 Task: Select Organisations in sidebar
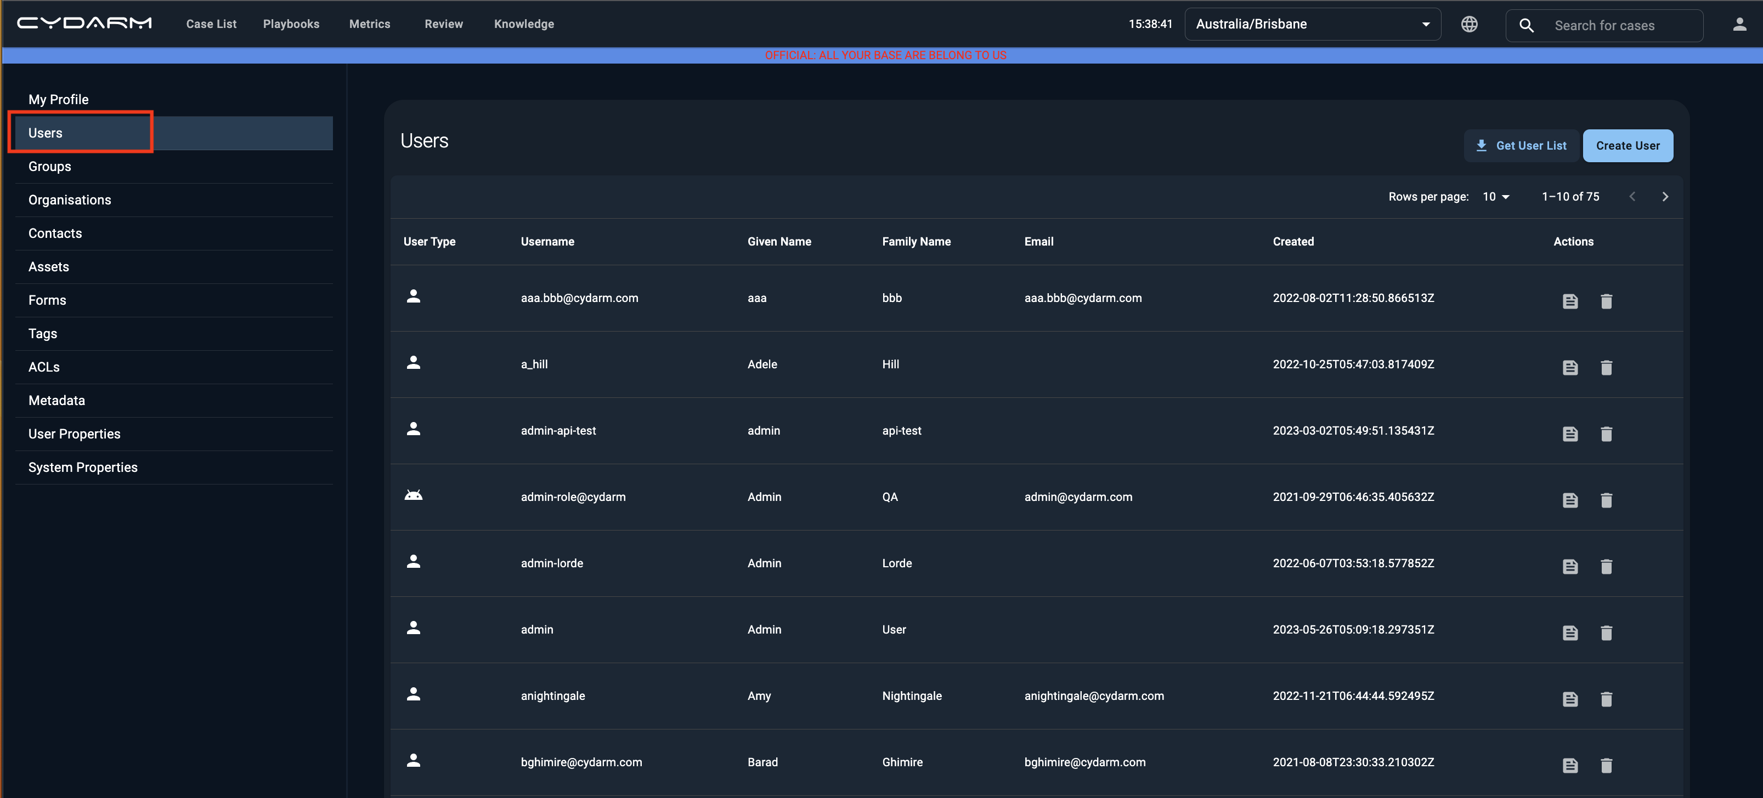174,201
